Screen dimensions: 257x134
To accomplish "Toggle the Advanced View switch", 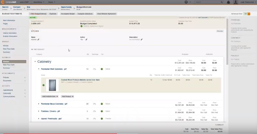I will pos(247,14).
